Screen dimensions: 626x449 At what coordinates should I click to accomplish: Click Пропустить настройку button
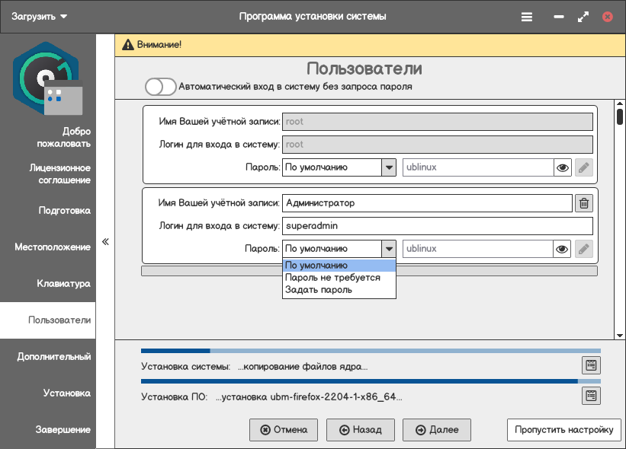pos(563,430)
